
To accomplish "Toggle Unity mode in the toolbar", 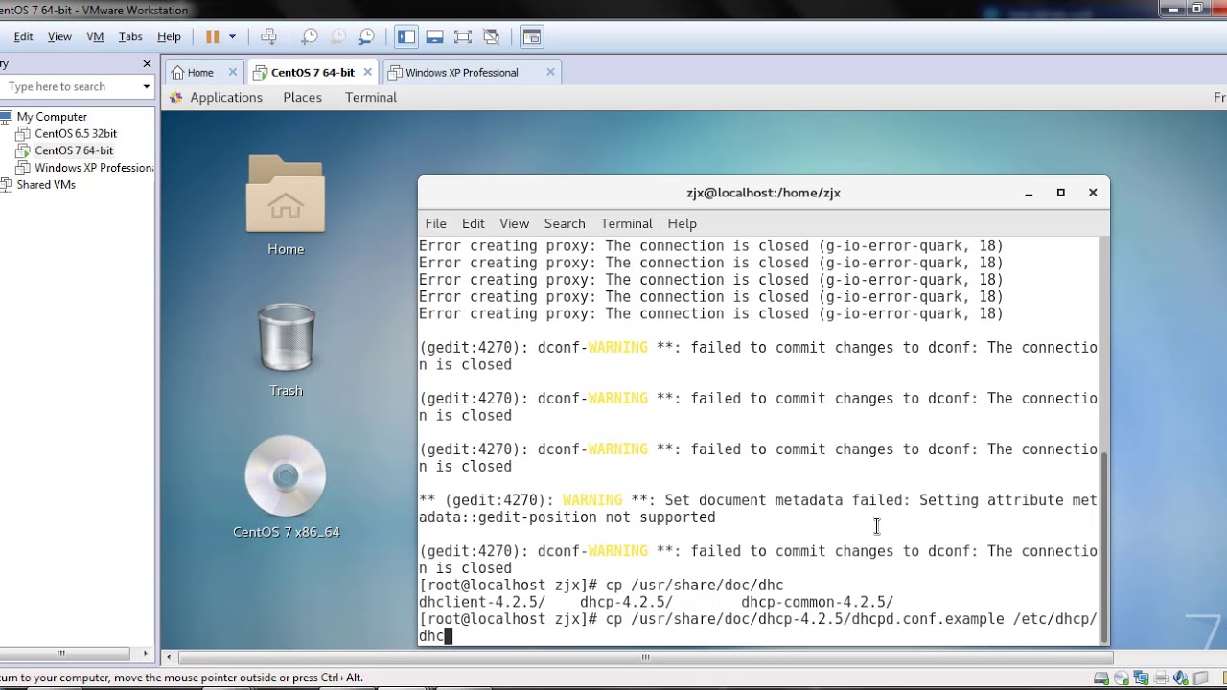I will [492, 36].
